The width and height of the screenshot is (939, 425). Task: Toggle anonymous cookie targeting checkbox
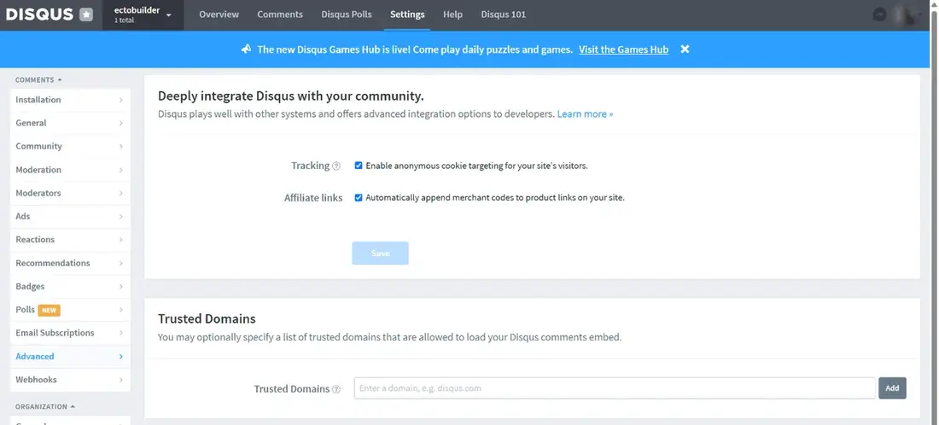[359, 166]
